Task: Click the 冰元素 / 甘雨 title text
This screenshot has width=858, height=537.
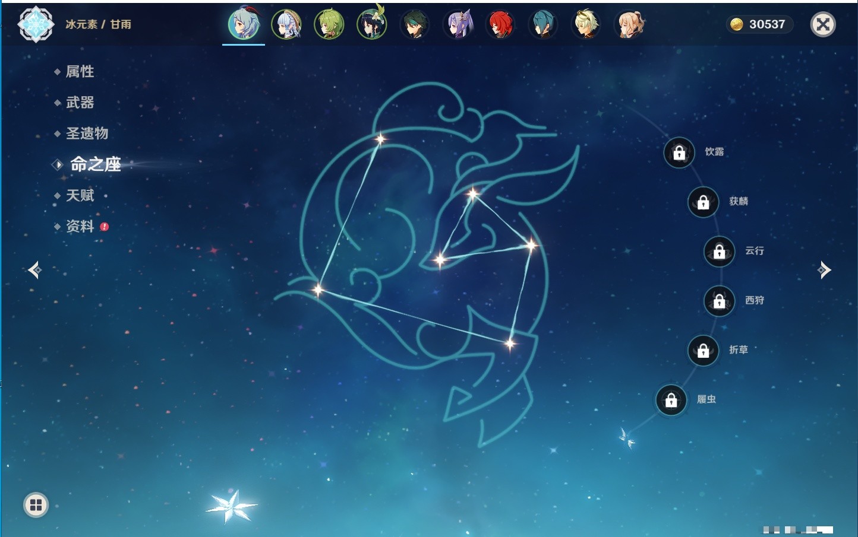Action: click(98, 24)
